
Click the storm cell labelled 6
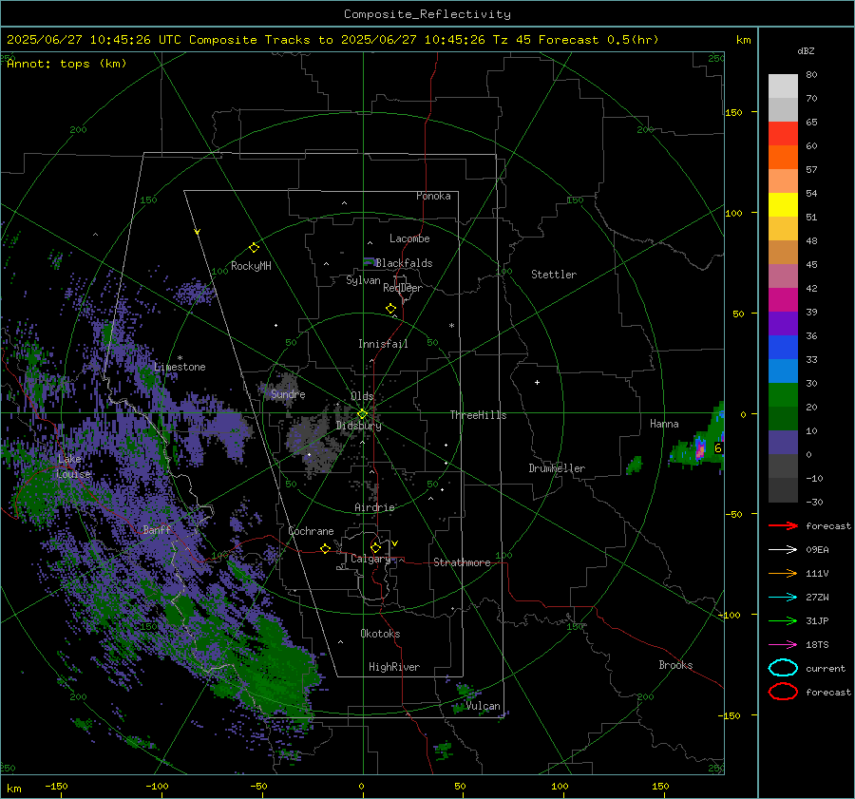(x=718, y=448)
